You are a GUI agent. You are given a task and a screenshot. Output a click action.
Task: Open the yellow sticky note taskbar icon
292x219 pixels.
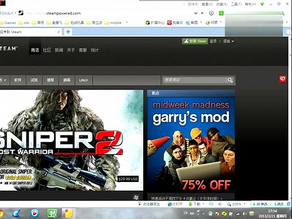[x=69, y=213]
